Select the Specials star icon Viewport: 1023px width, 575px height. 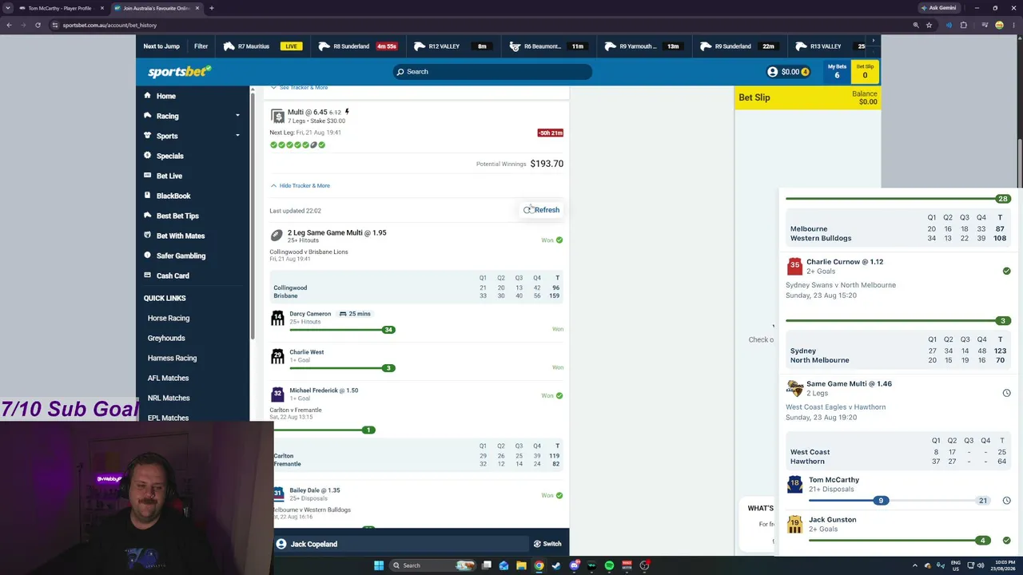[x=148, y=156]
